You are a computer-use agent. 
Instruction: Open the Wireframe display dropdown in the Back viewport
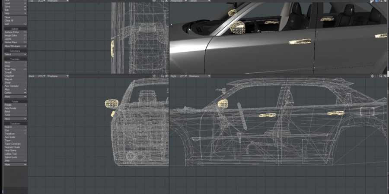pos(58,76)
